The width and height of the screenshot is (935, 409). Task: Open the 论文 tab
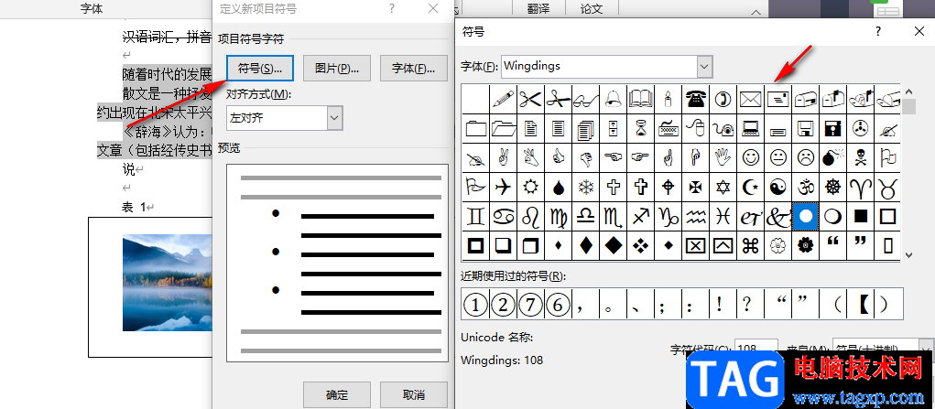(592, 8)
